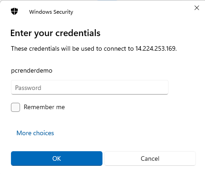Dismiss the prompt using Cancel button

click(150, 158)
